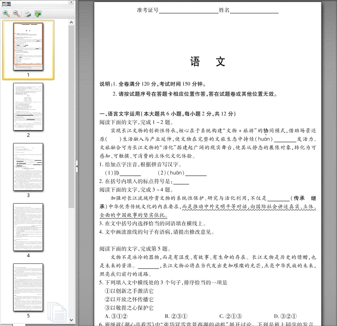The height and width of the screenshot is (326, 337).
Task: Select the page 5 thumbnail
Action: click(28, 288)
